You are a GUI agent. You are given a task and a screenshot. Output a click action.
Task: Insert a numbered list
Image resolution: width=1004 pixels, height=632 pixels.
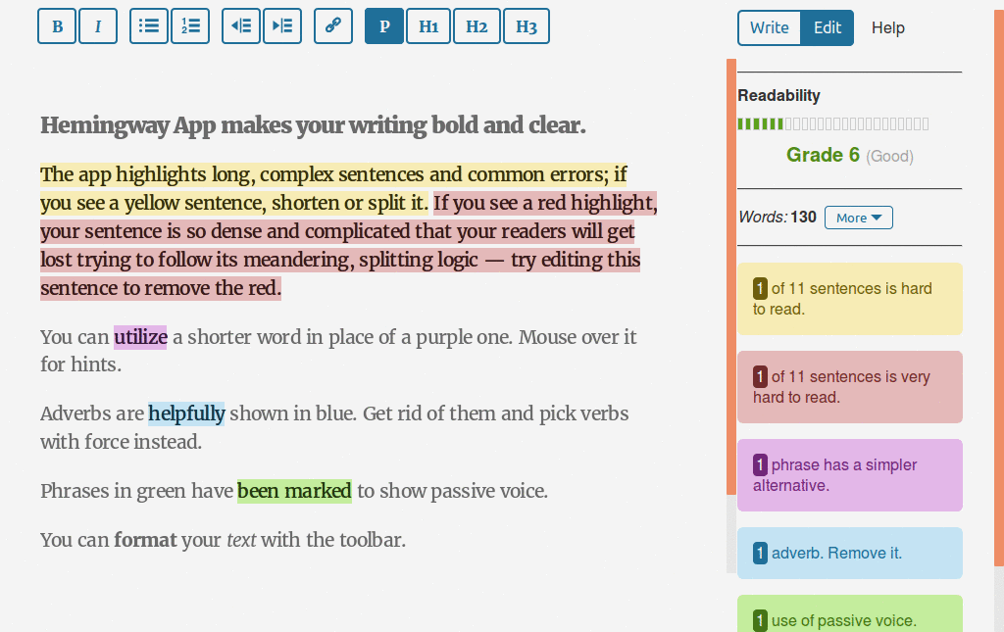(x=190, y=25)
